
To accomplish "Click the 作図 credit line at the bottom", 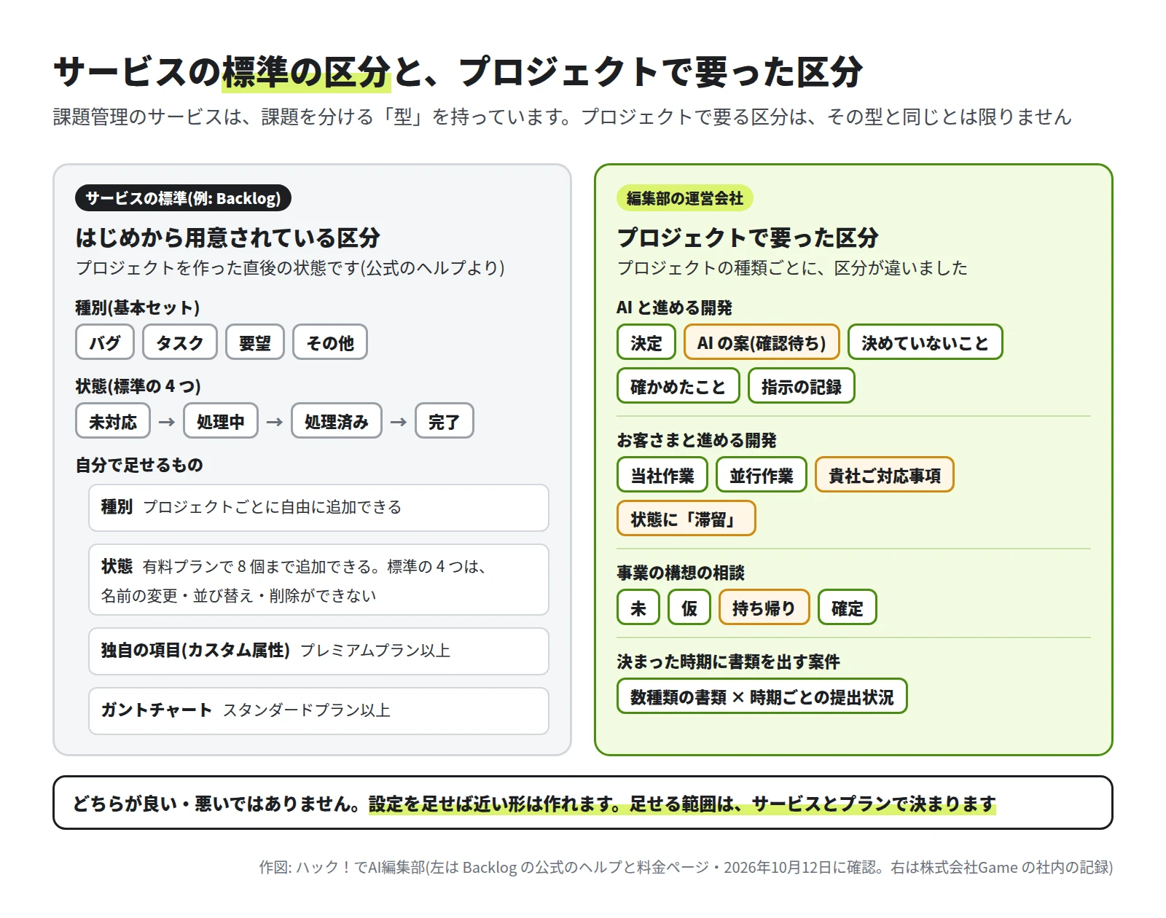I will (686, 867).
